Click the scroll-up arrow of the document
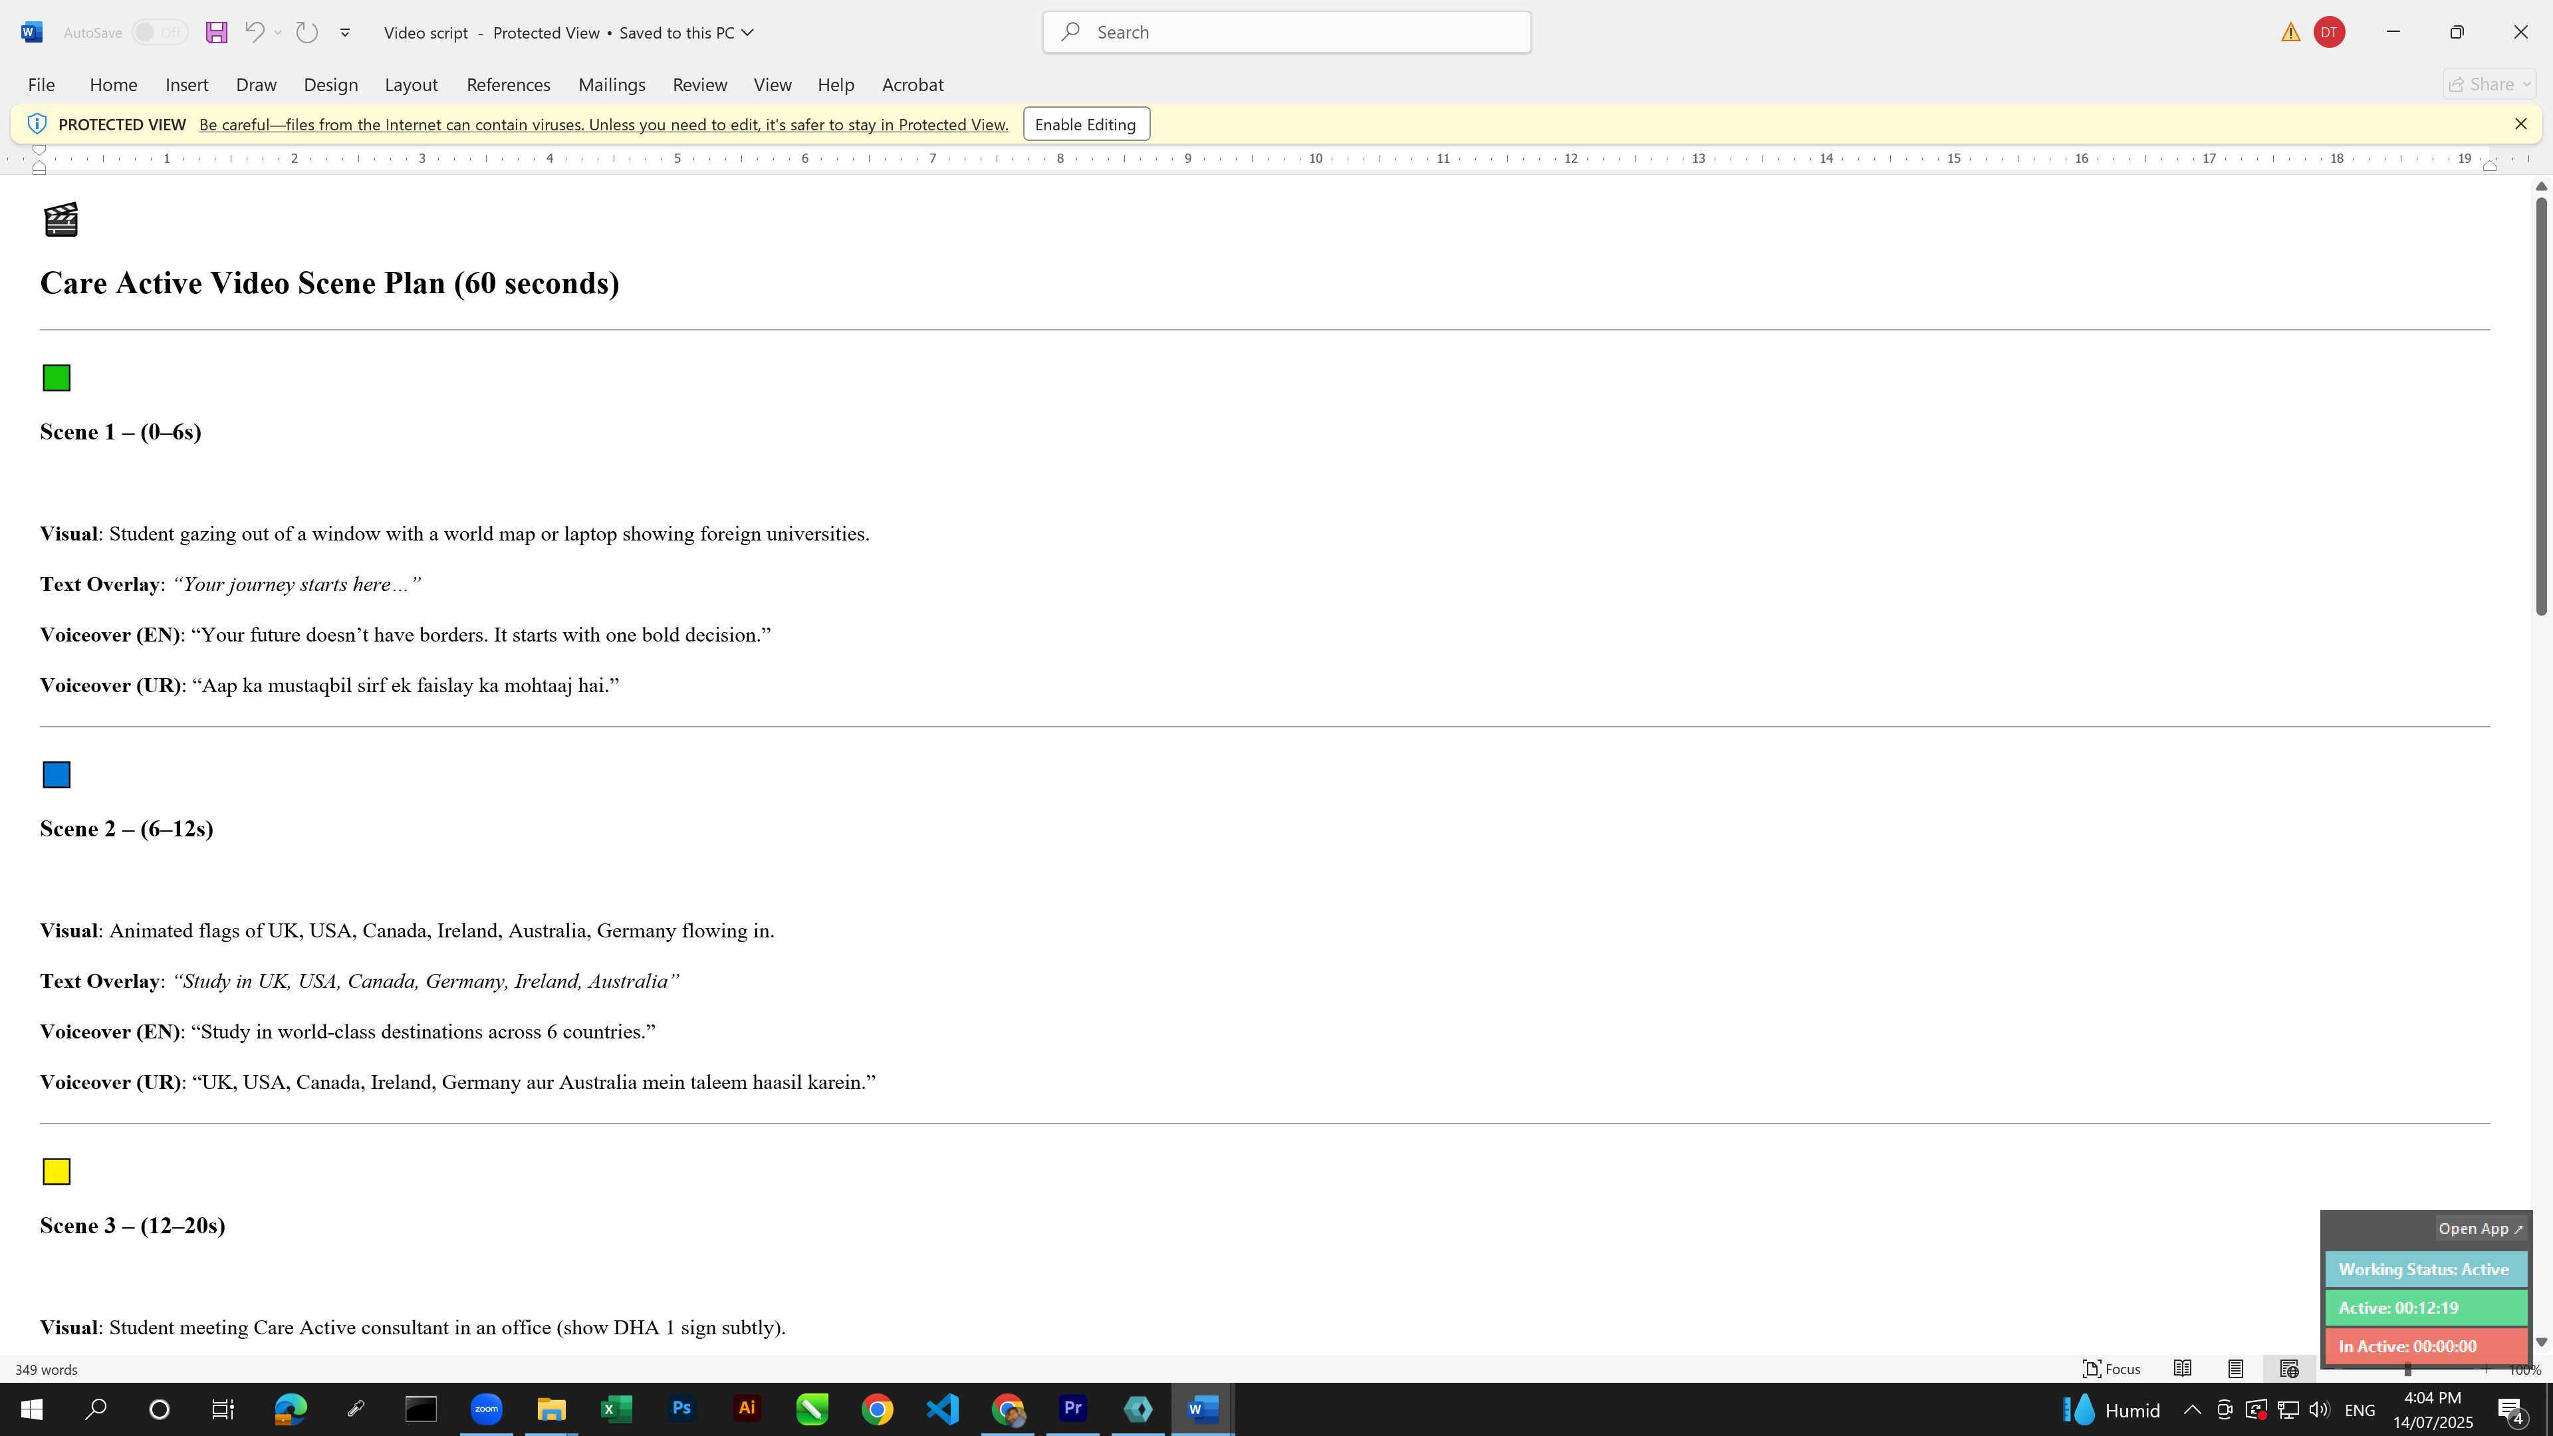 [2541, 186]
